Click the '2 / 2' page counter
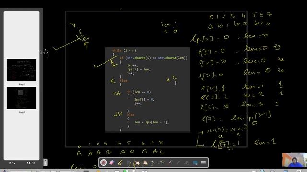 [x=12, y=163]
